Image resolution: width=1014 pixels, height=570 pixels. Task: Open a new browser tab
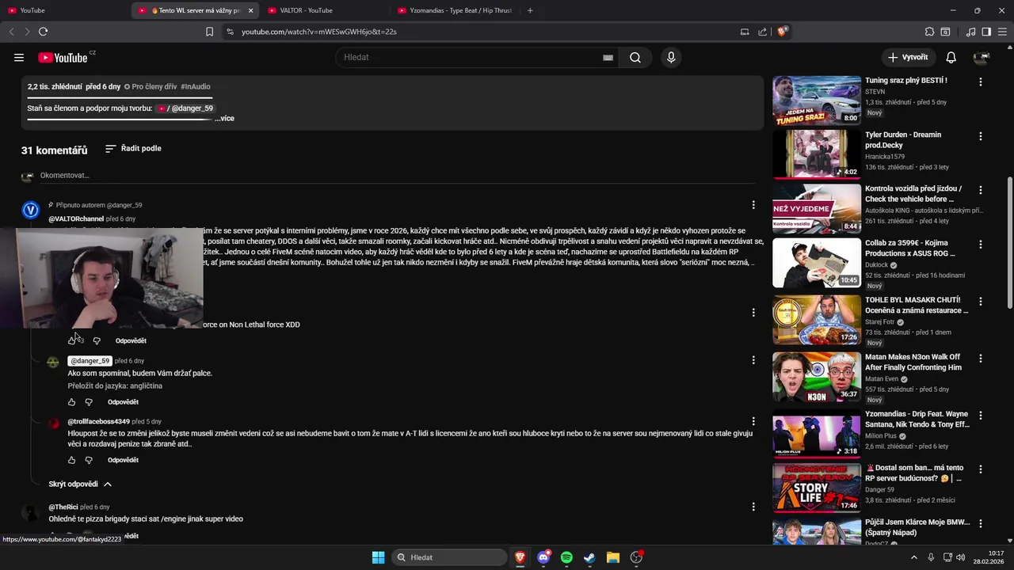tap(530, 10)
